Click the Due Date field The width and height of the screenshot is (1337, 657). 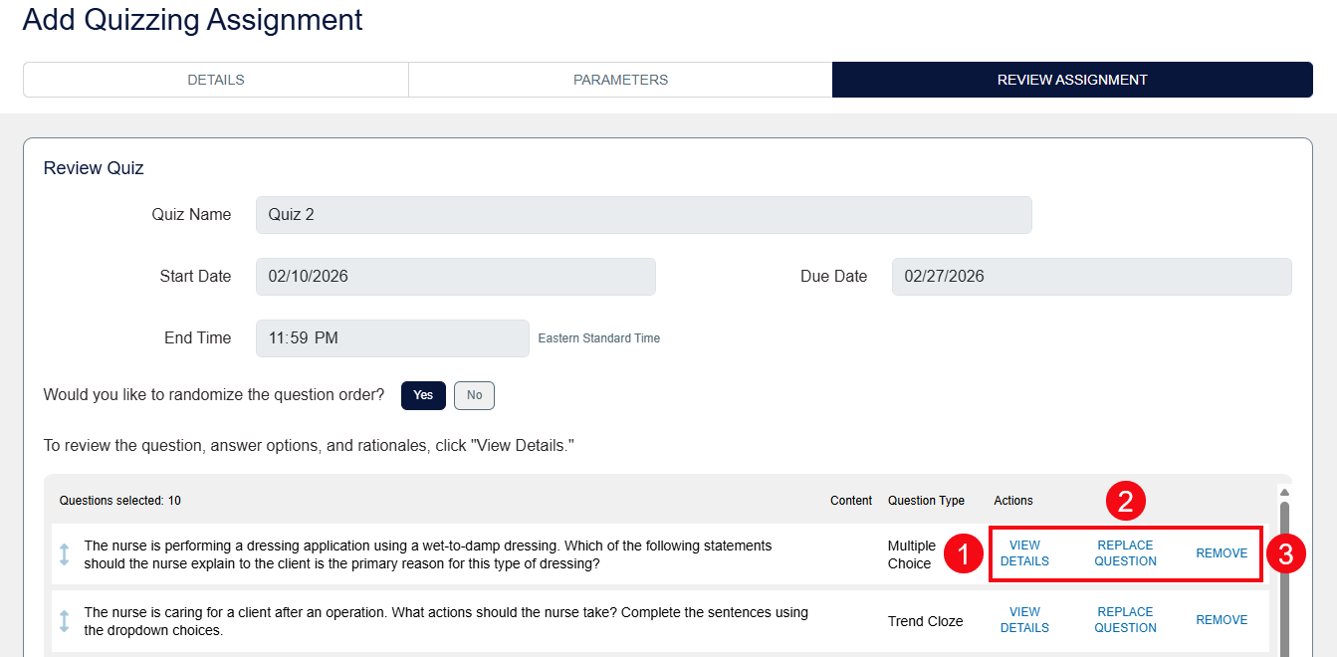[x=1091, y=276]
